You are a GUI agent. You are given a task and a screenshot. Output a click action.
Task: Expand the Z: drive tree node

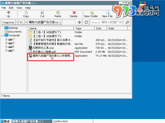pyautogui.click(x=6, y=50)
